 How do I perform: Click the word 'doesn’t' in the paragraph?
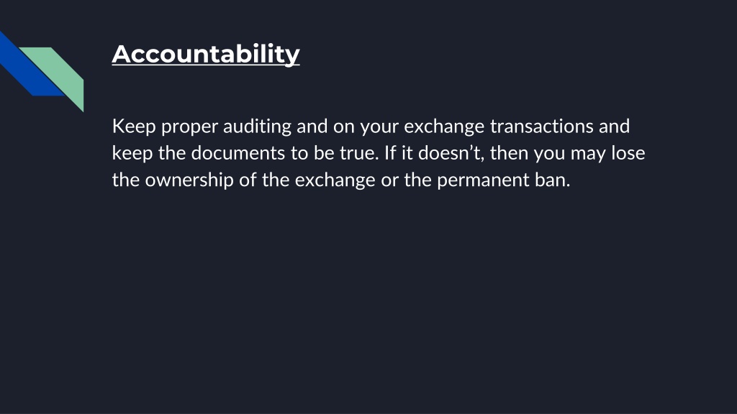click(x=451, y=154)
